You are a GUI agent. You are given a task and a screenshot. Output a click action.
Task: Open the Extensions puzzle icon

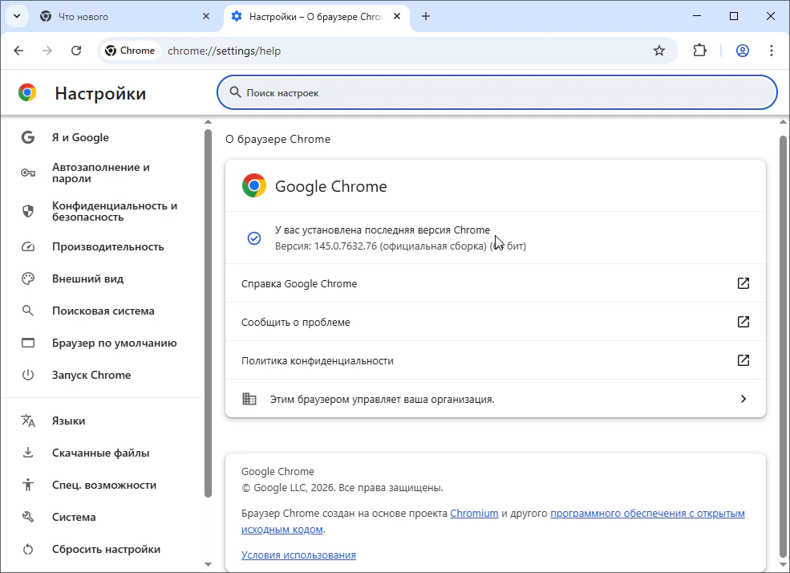coord(699,51)
